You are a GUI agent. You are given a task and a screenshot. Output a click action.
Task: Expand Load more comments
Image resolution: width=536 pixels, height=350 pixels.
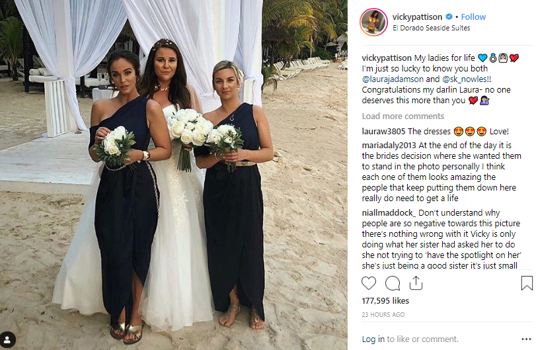tap(403, 116)
